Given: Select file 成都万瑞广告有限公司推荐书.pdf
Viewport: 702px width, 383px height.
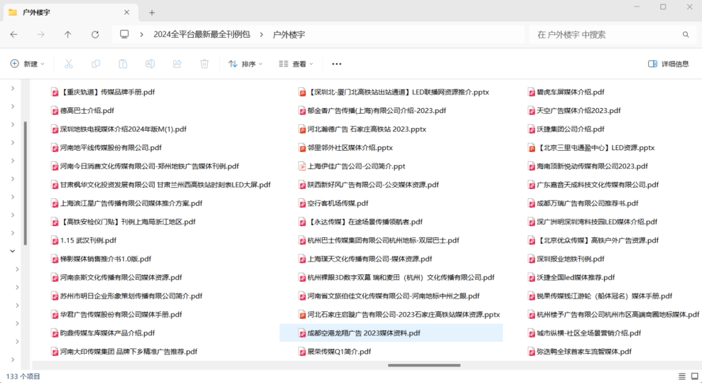Looking at the screenshot, I should point(583,204).
